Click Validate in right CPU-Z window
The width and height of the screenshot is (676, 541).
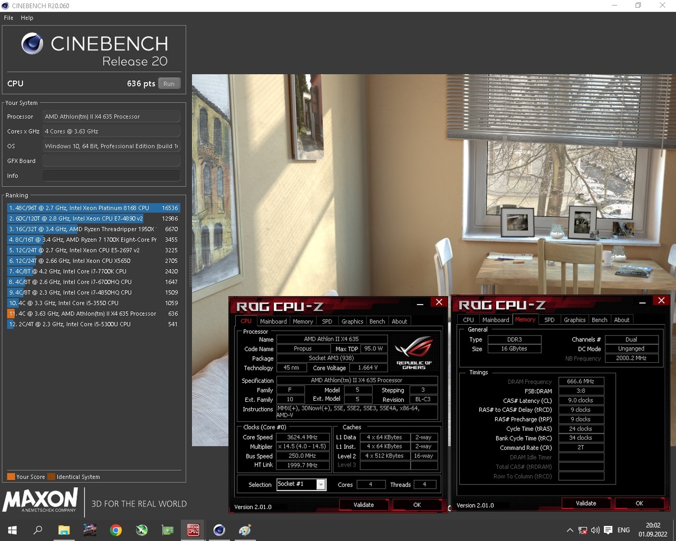click(x=586, y=503)
